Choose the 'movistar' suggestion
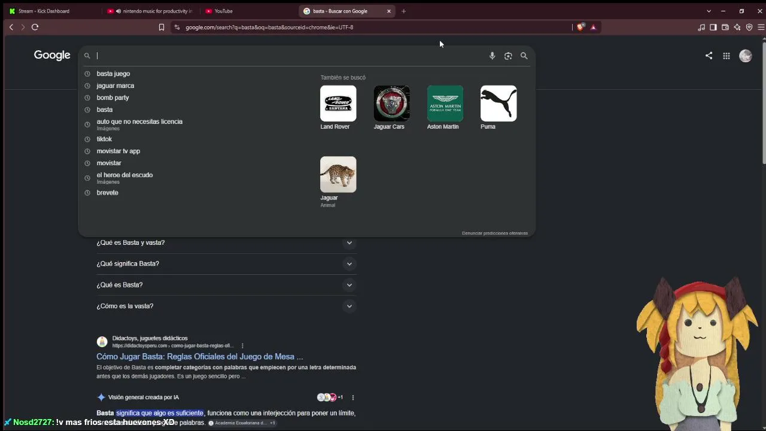The width and height of the screenshot is (766, 431). pos(109,163)
